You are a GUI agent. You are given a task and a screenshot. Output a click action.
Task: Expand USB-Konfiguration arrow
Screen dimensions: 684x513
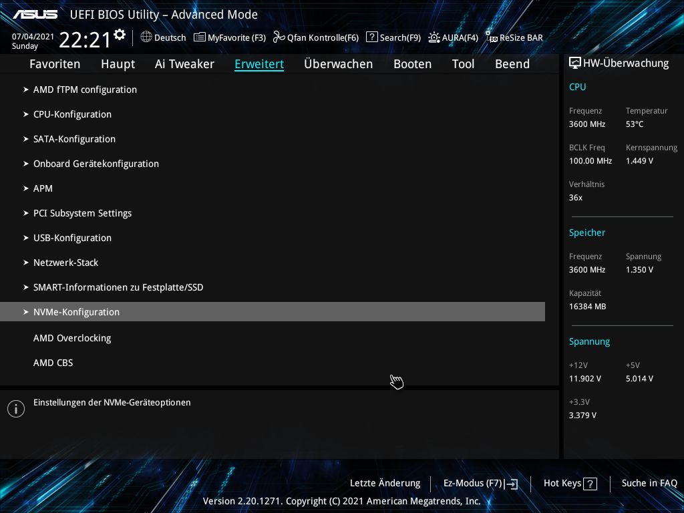(26, 238)
